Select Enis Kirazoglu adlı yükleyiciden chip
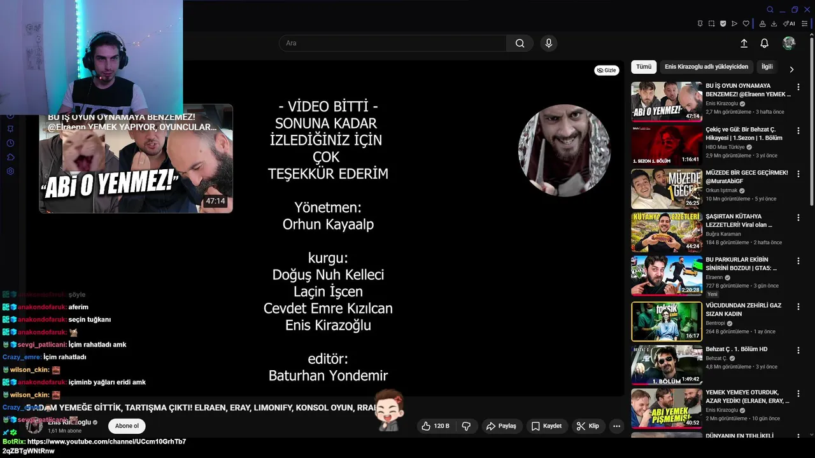 coord(706,67)
